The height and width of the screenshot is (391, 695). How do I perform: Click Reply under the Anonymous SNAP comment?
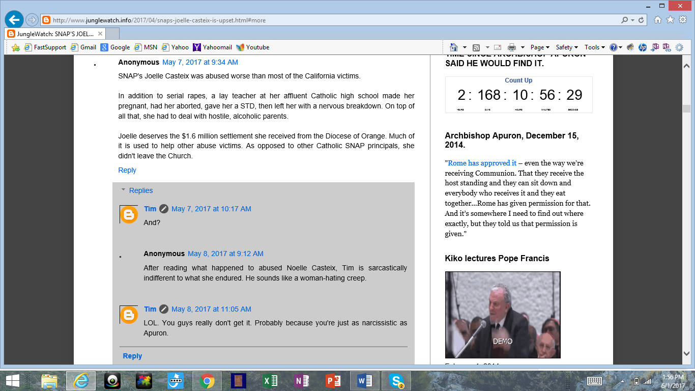127,170
